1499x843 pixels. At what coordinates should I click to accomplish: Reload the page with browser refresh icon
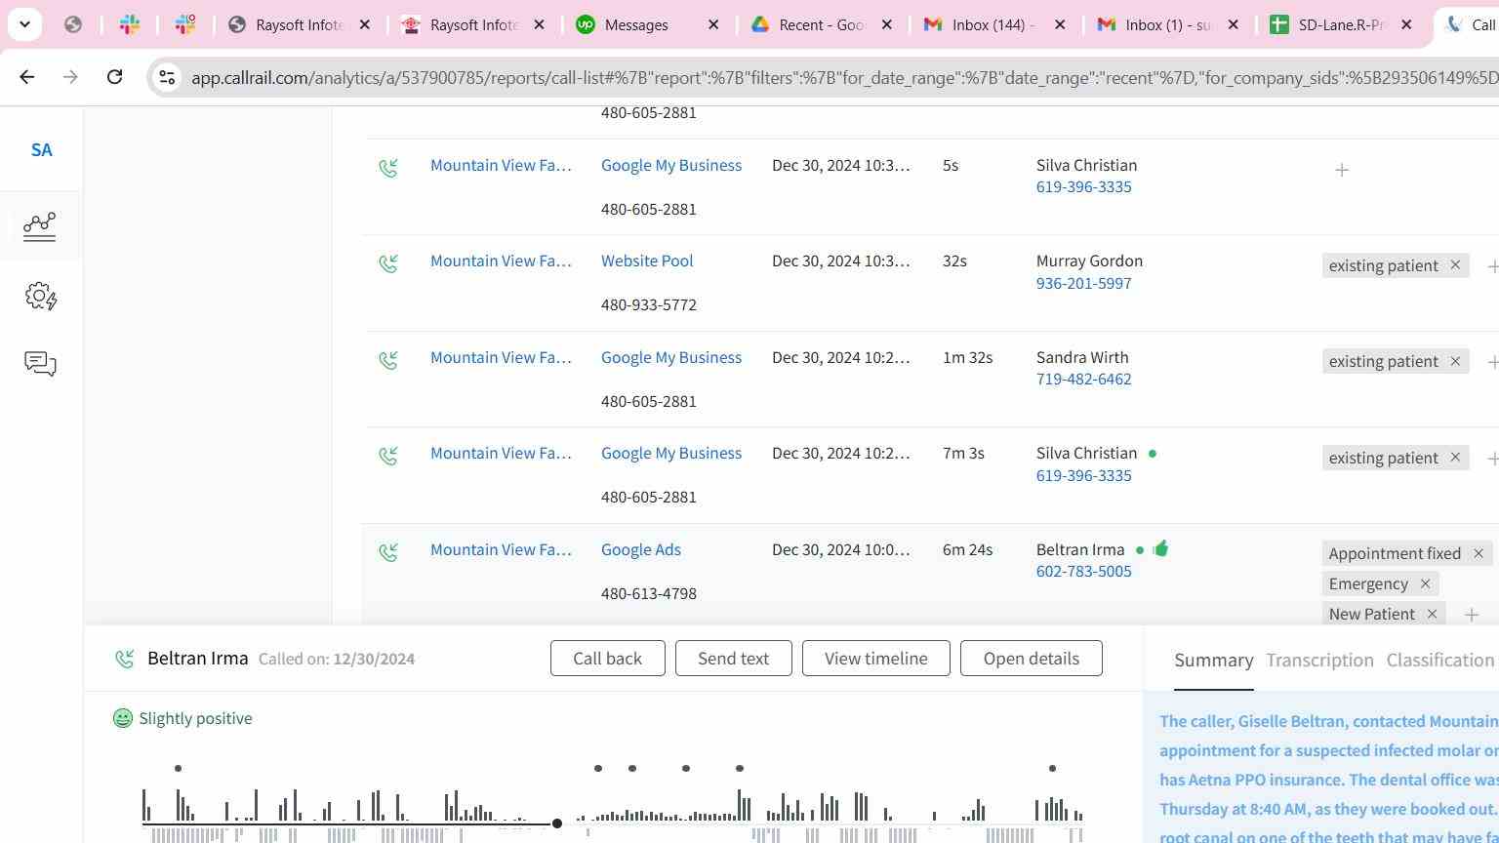[x=114, y=76]
